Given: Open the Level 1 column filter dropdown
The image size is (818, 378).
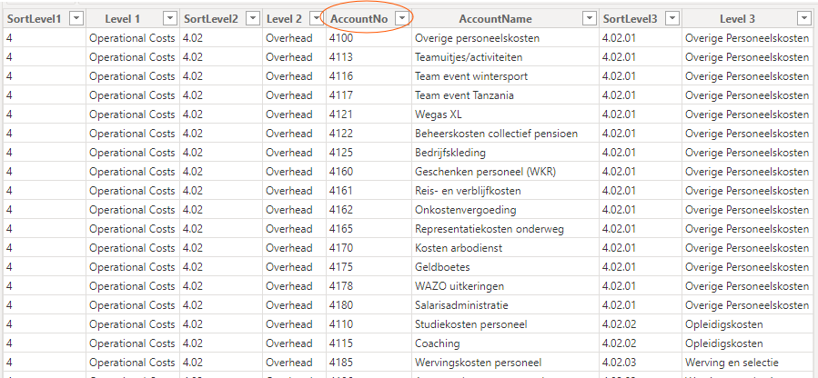Looking at the screenshot, I should coord(170,19).
